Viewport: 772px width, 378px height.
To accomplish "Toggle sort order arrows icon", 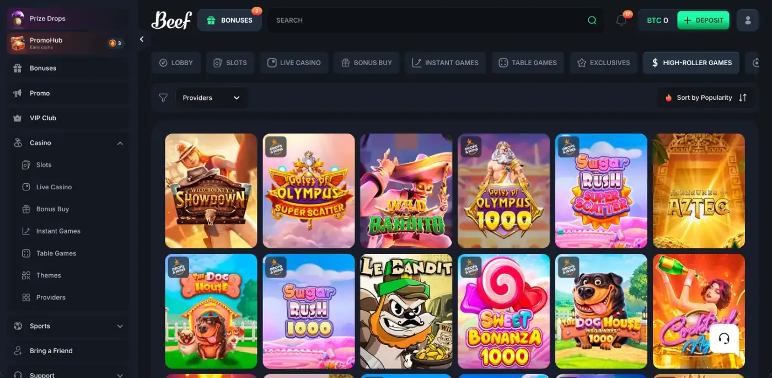I will tap(743, 98).
